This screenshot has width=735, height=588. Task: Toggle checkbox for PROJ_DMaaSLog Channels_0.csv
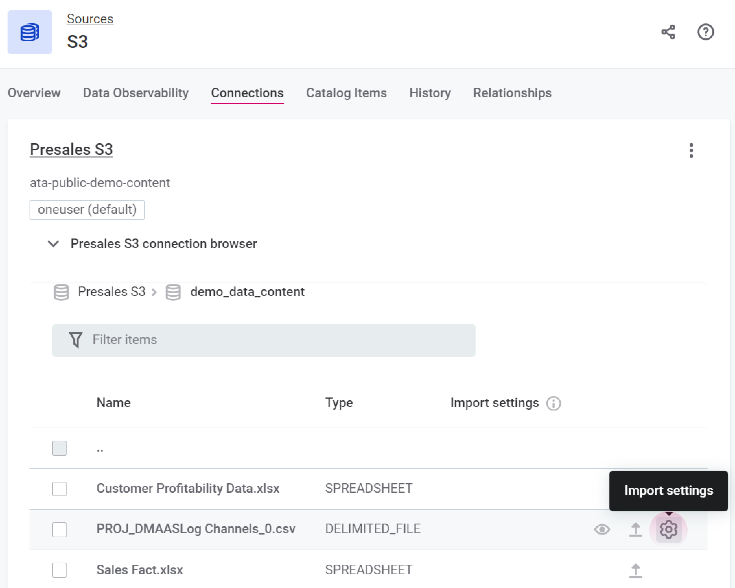click(59, 529)
